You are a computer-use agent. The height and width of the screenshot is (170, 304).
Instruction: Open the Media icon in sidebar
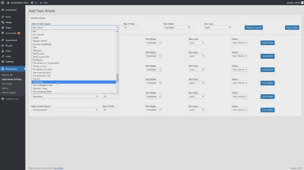3,22
